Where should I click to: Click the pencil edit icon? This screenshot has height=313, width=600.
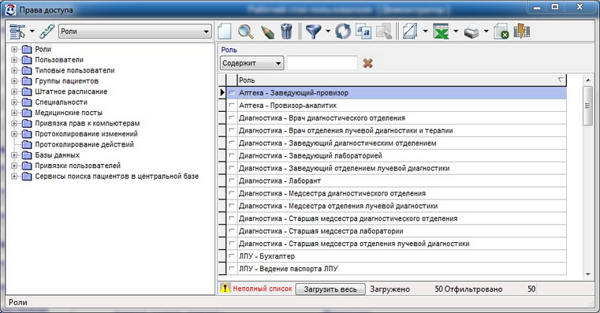267,32
